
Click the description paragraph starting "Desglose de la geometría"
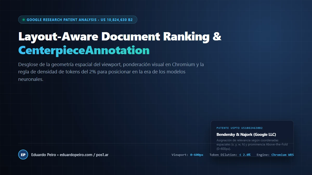[111, 72]
